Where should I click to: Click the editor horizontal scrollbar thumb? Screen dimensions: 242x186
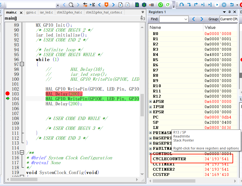[24, 180]
